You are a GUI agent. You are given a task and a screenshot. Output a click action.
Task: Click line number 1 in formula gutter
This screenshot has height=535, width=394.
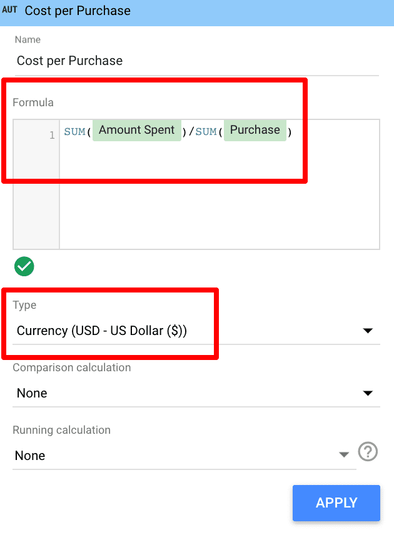click(x=52, y=135)
